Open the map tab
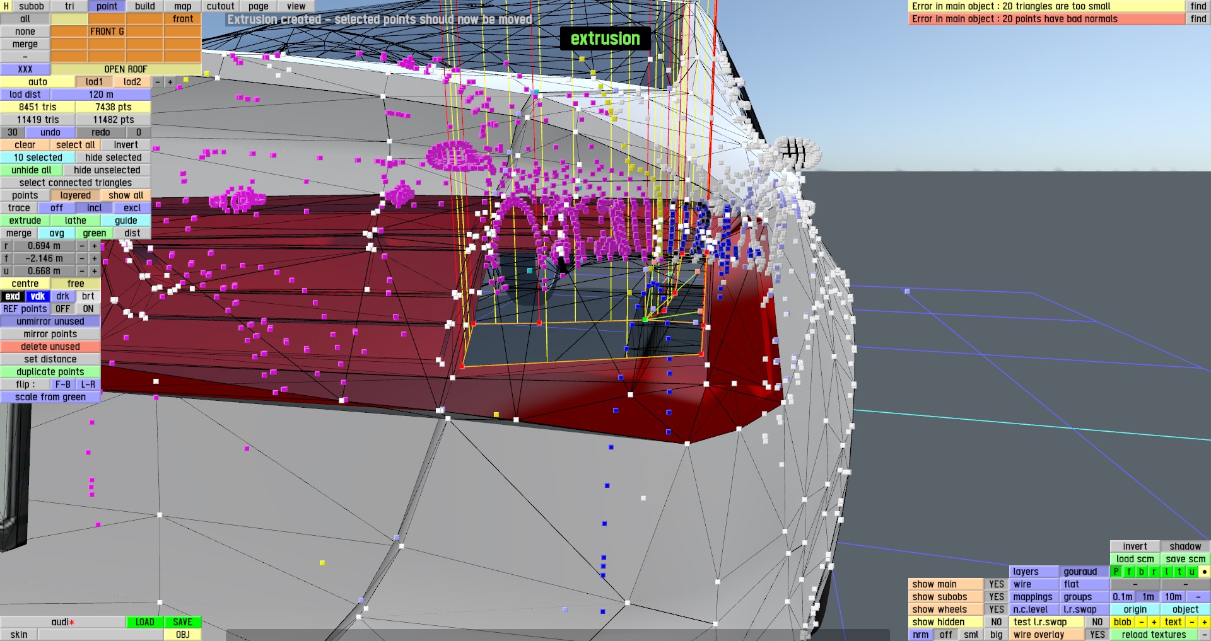 [183, 6]
